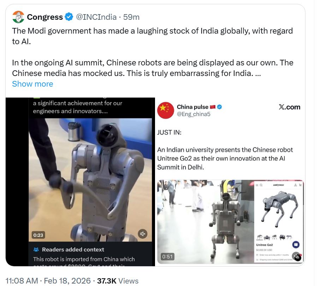Image resolution: width=321 pixels, height=286 pixels.
Task: Open the @Eng_china5 handle
Action: (x=194, y=114)
